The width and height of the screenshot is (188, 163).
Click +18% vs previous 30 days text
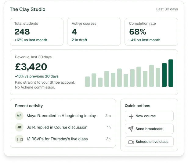tap(37, 76)
